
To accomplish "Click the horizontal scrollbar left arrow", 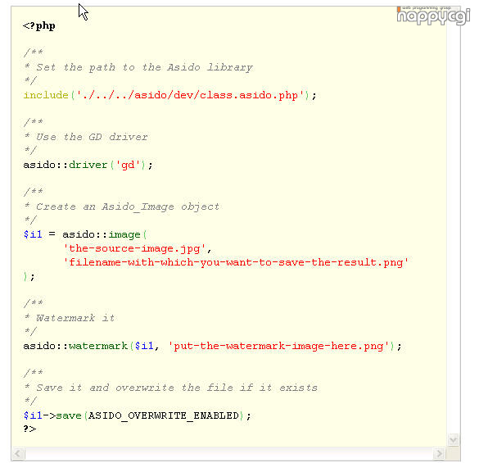I will pyautogui.click(x=18, y=453).
